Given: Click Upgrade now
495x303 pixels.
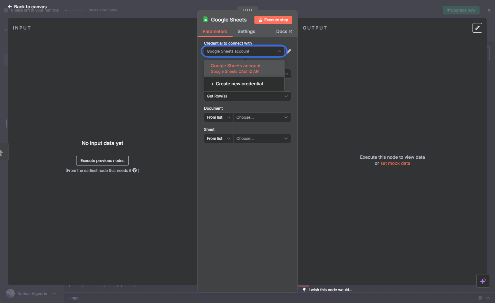Looking at the screenshot, I should coord(461,10).
